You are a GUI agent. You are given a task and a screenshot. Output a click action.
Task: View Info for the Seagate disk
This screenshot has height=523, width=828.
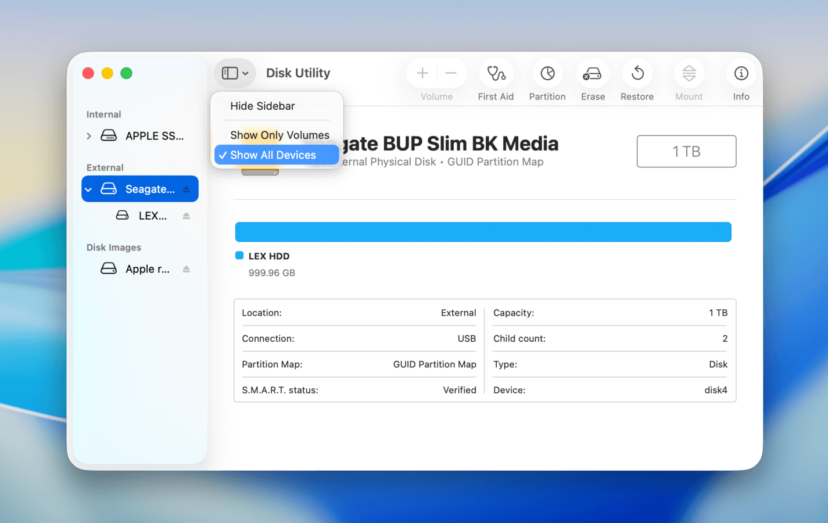[741, 74]
